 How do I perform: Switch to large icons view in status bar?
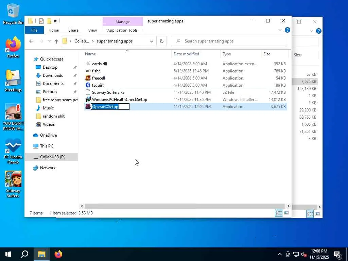[x=286, y=213]
